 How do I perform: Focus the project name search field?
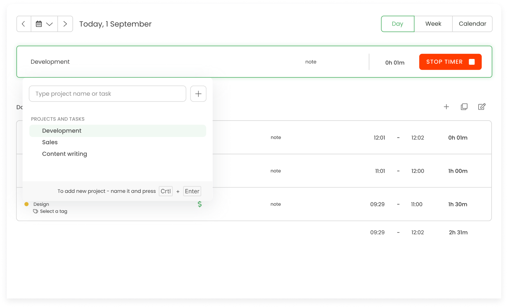point(107,94)
